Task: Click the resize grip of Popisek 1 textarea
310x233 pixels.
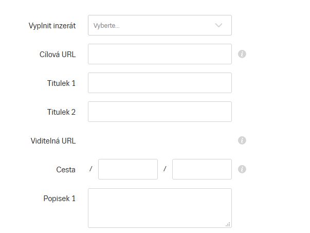Action: pyautogui.click(x=228, y=224)
